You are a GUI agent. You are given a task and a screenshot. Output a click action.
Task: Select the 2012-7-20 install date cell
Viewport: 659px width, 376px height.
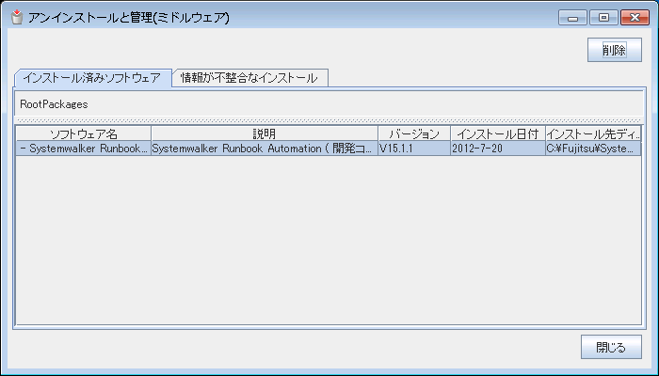coord(498,149)
